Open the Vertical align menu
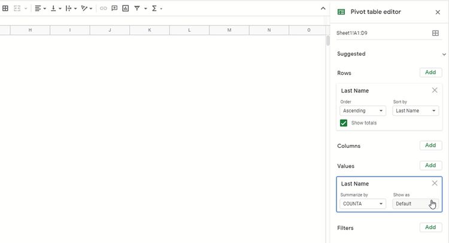This screenshot has height=243, width=449. click(56, 8)
